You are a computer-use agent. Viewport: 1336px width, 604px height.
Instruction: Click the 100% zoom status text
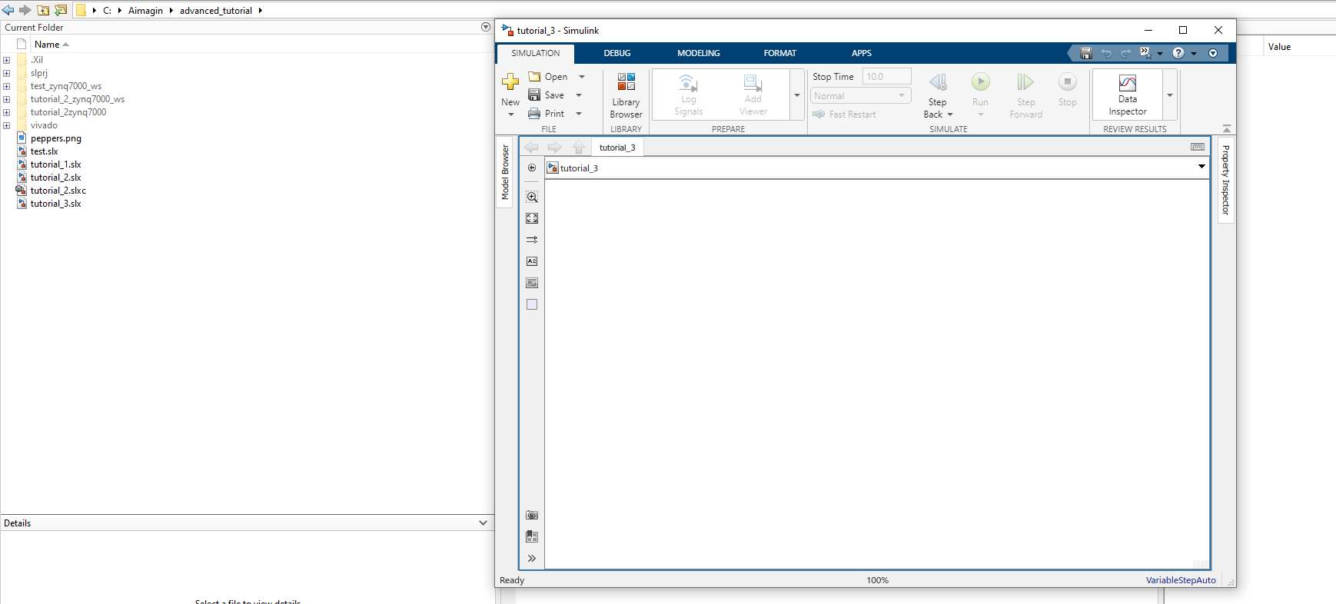point(877,580)
